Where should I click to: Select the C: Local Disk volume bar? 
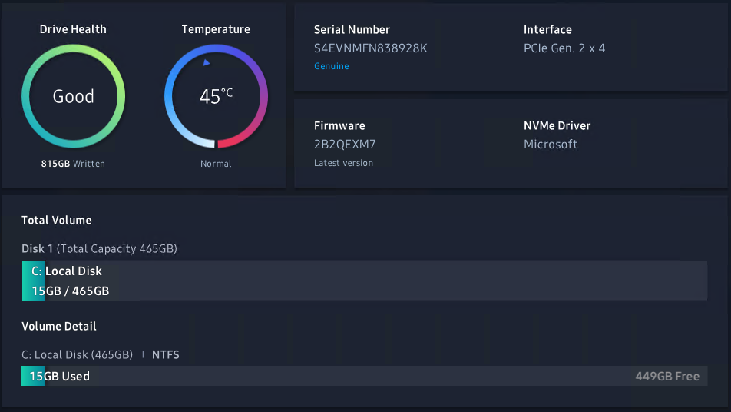pyautogui.click(x=365, y=281)
